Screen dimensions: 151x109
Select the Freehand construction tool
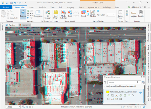pos(133,95)
